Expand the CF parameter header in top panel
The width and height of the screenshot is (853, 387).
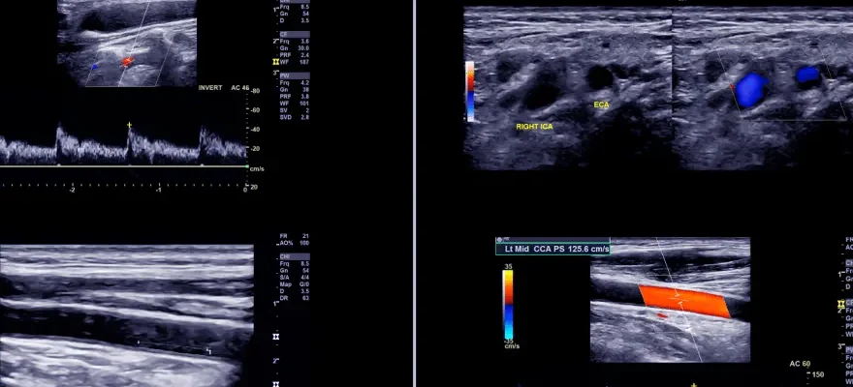click(x=284, y=34)
